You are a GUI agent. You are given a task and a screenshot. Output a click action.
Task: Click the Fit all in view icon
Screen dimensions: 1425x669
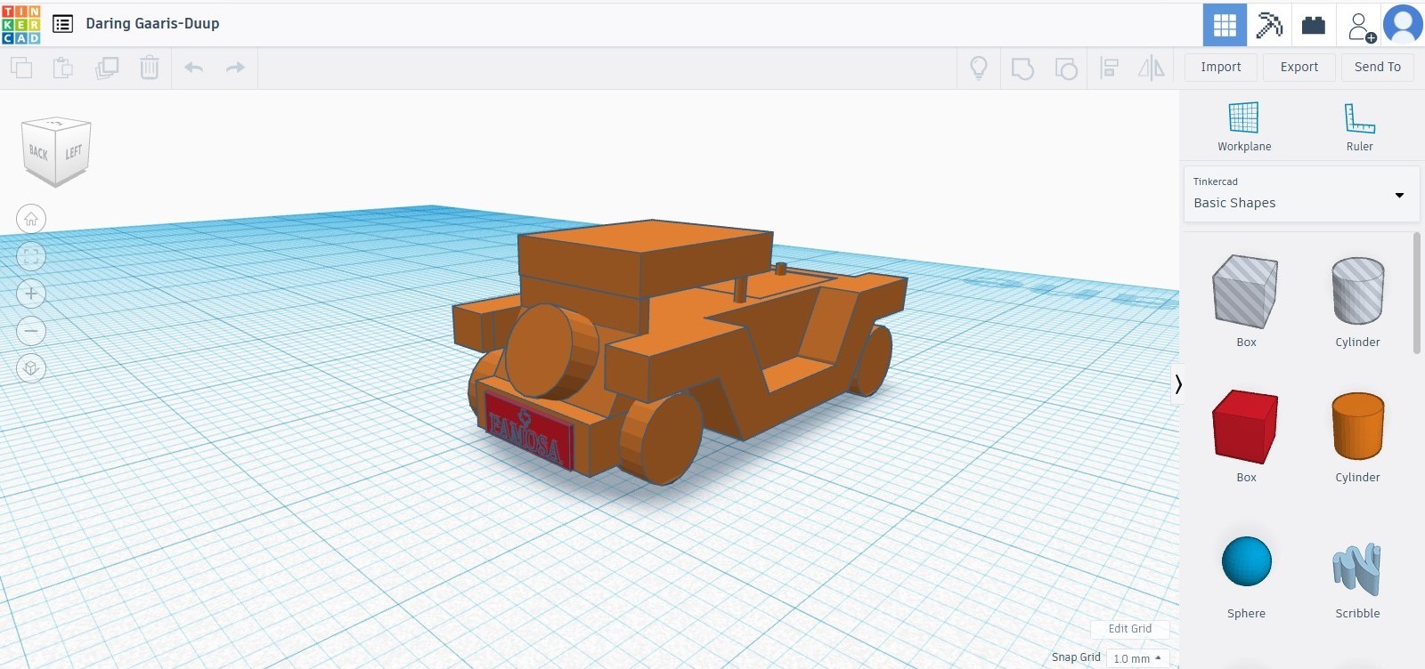31,256
